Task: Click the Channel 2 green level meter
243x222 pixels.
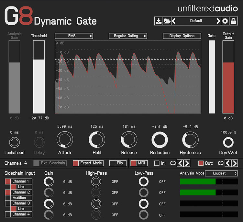Action: tap(209, 193)
